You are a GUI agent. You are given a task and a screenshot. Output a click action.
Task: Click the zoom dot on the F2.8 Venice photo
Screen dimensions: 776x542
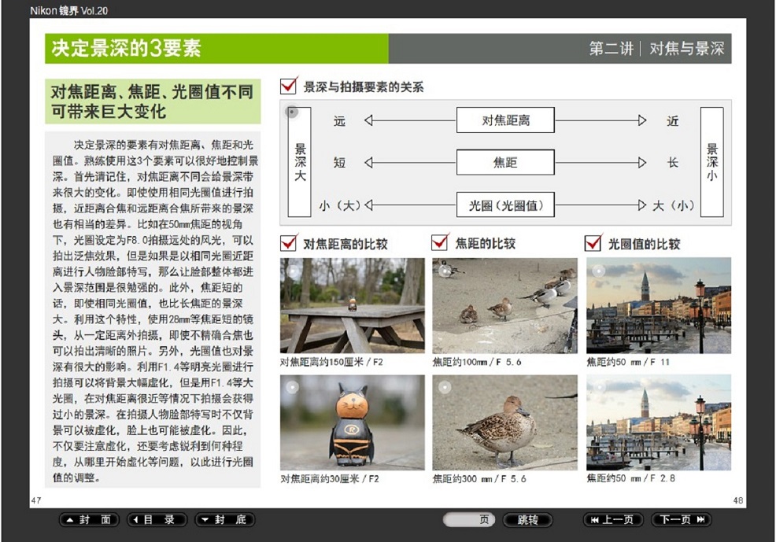coord(599,387)
